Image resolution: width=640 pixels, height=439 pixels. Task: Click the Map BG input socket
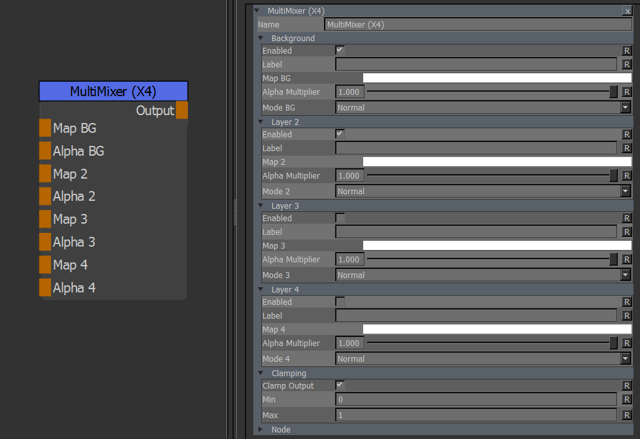(44, 128)
